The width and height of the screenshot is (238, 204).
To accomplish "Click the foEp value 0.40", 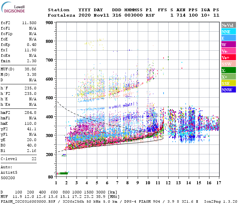I will click(32, 45).
